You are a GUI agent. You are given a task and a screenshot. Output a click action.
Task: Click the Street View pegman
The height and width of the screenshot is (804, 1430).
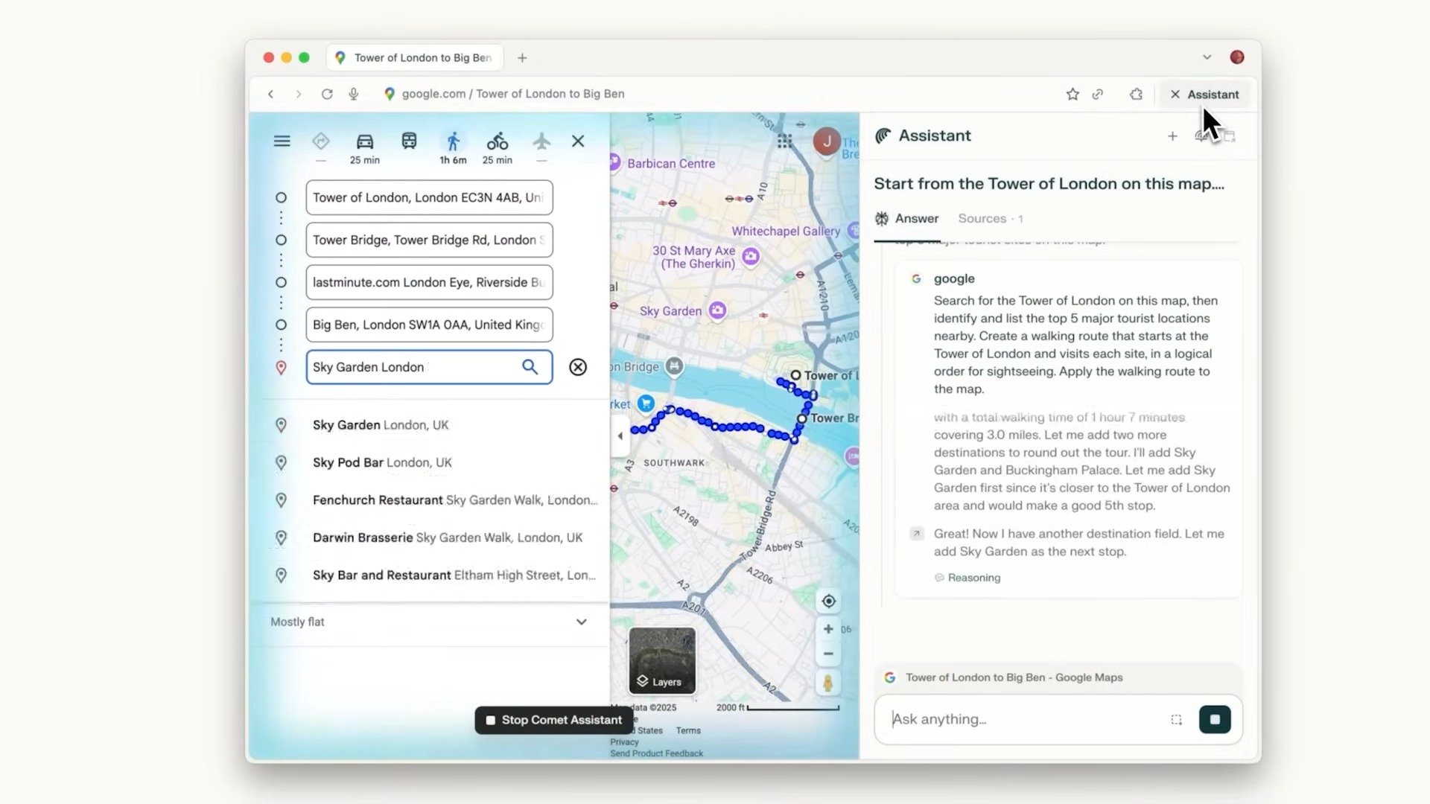(x=827, y=683)
